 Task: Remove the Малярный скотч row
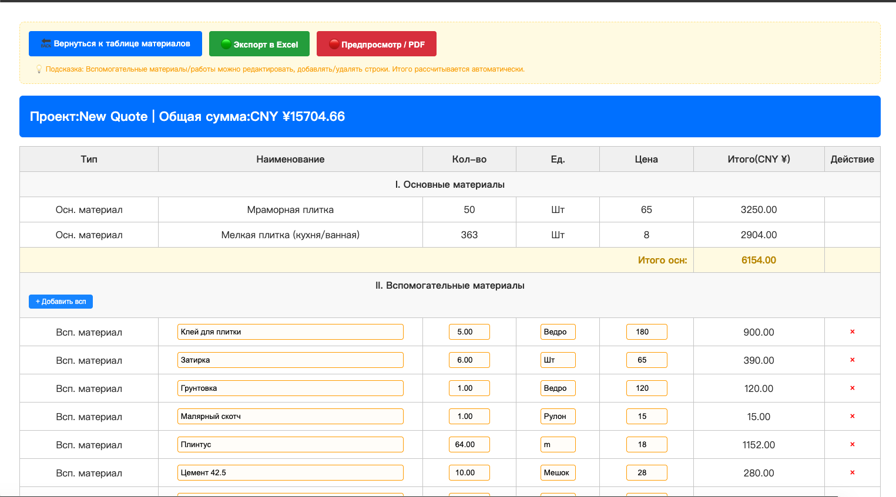(x=852, y=417)
